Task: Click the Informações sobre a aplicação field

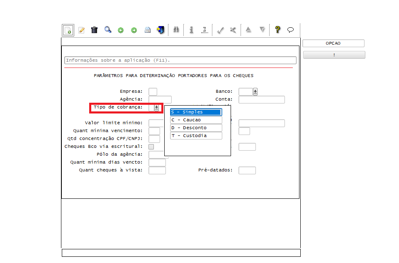Action: [180, 60]
